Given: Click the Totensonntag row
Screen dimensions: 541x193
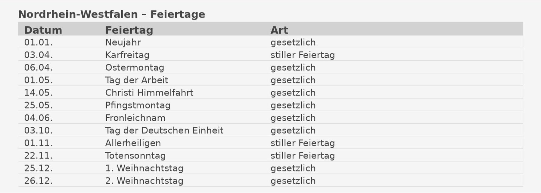Looking at the screenshot, I should pyautogui.click(x=270, y=155).
